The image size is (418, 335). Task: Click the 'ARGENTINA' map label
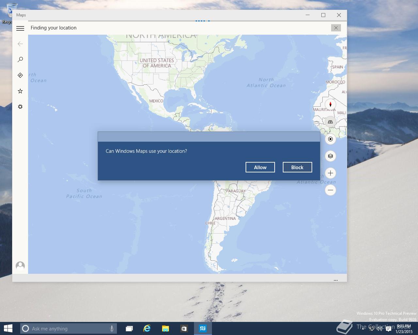point(225,218)
